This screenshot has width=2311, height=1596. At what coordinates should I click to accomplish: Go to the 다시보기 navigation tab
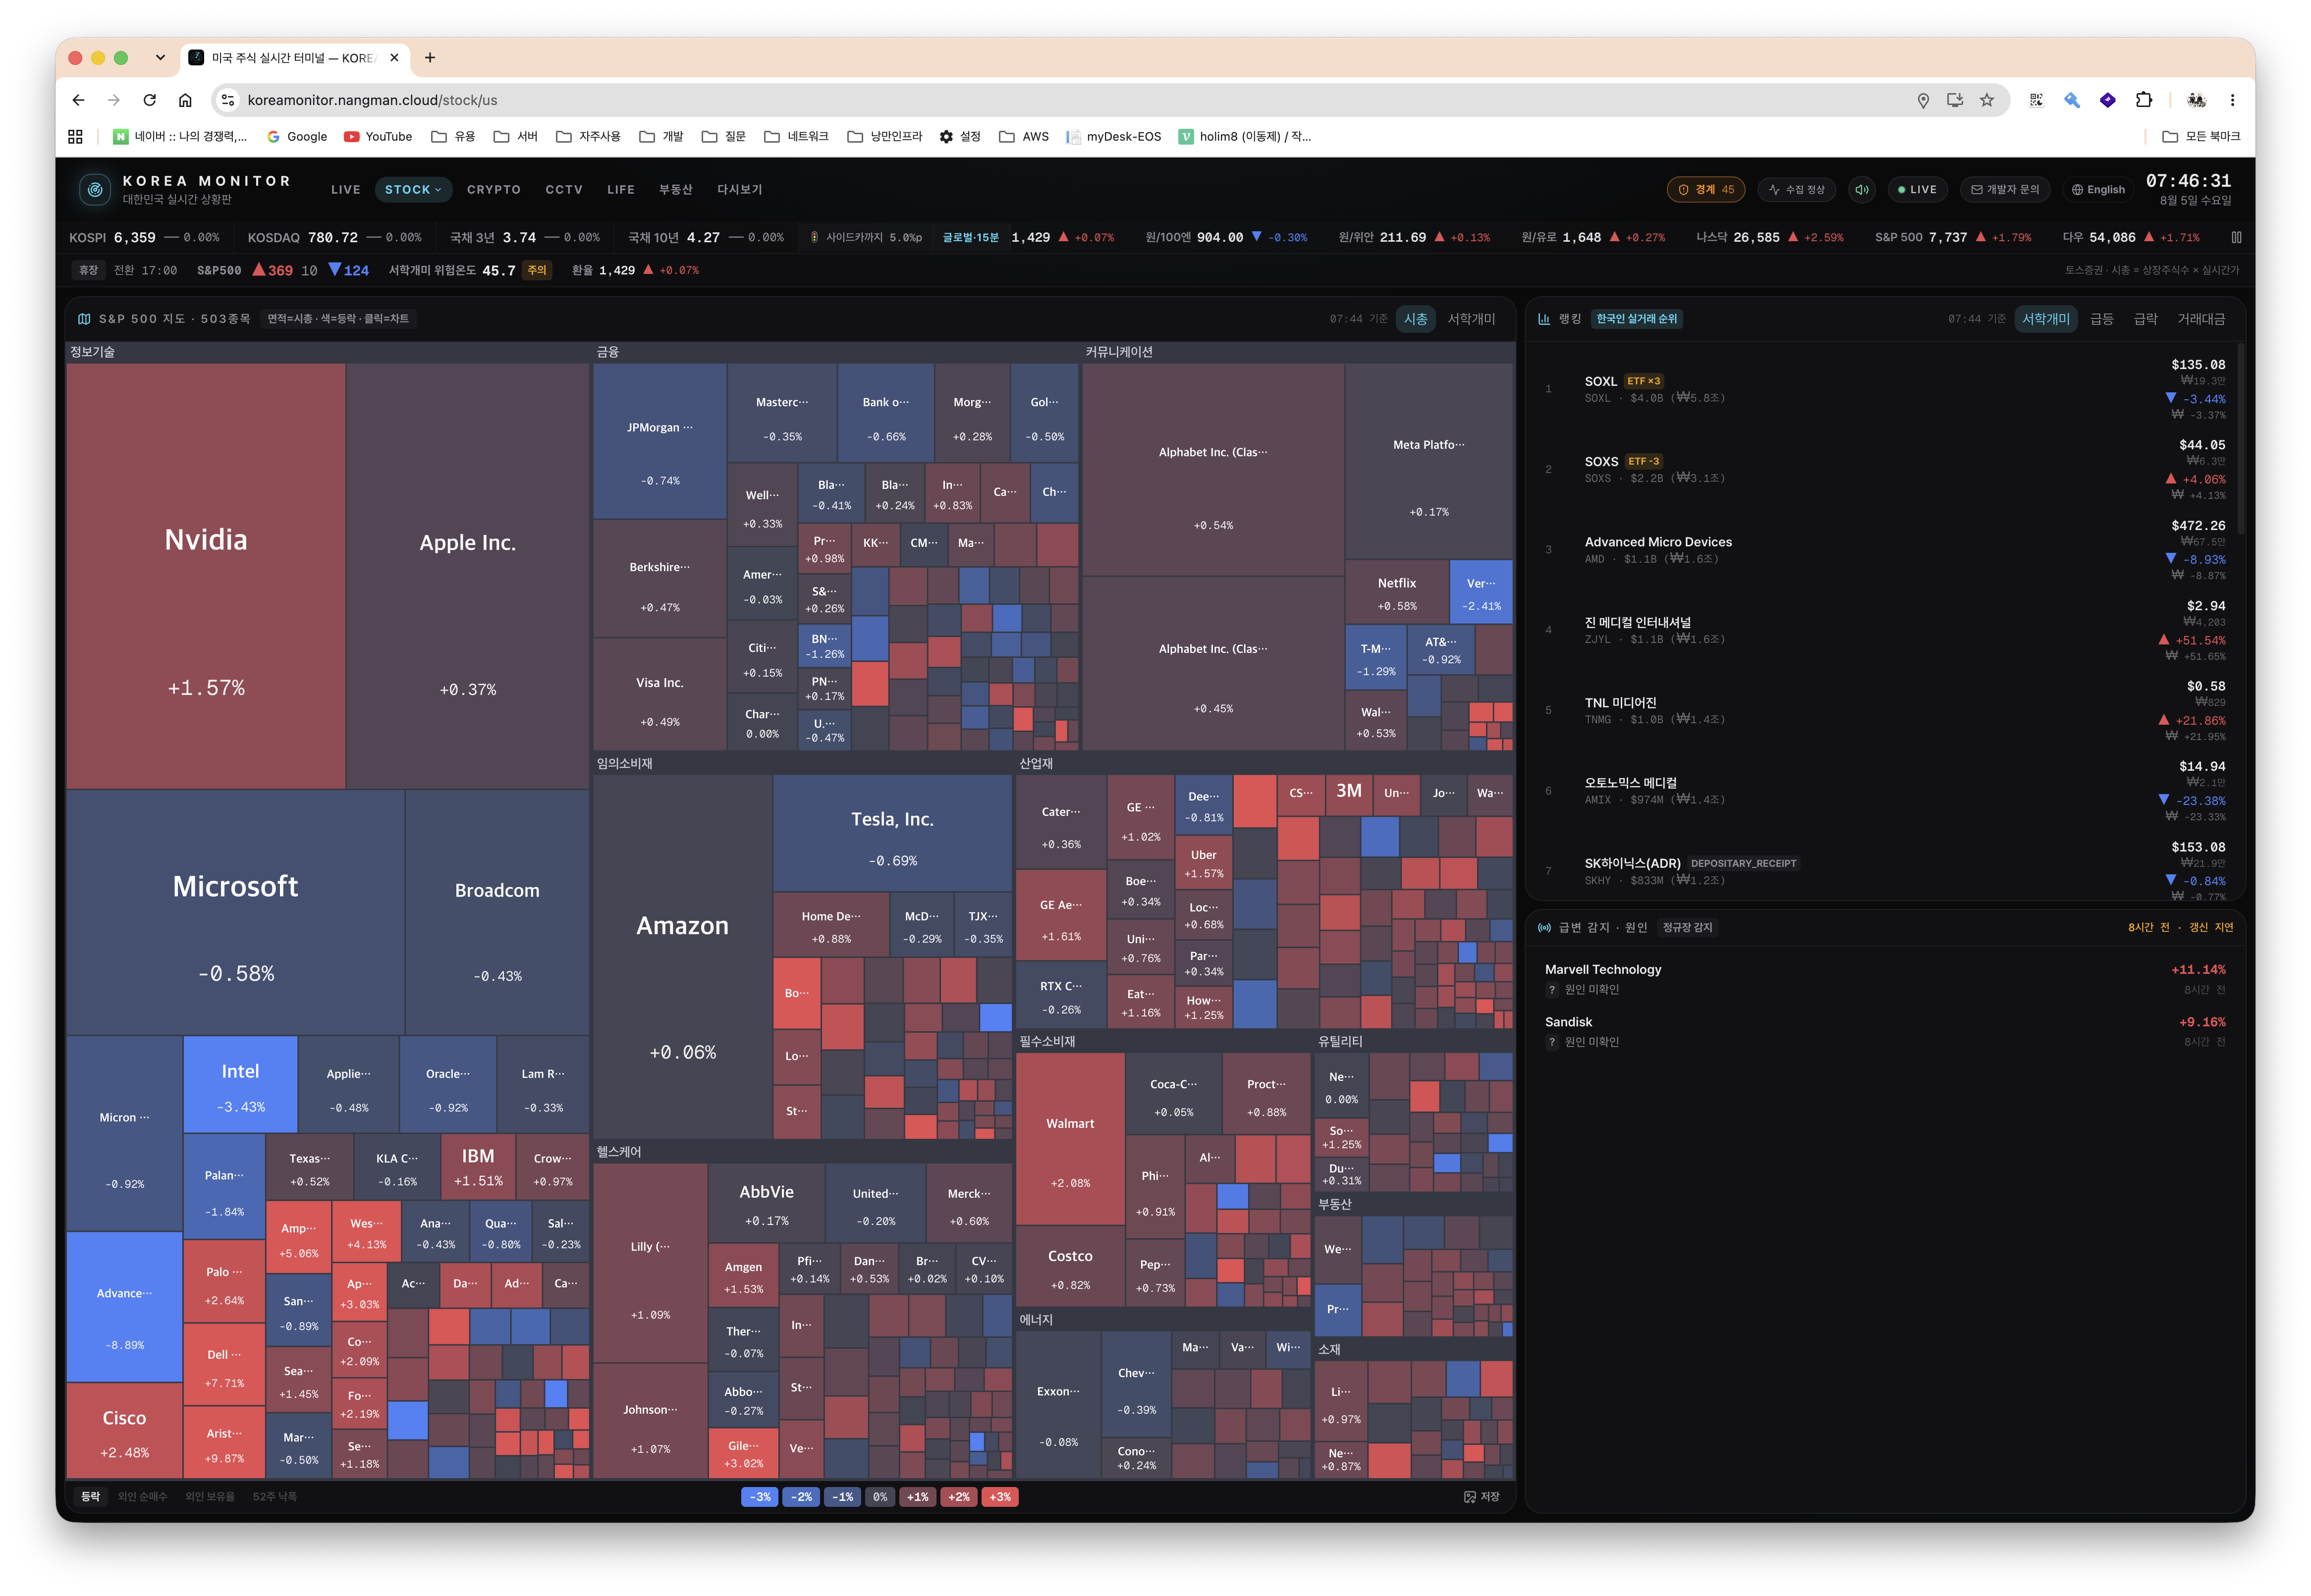coord(740,190)
